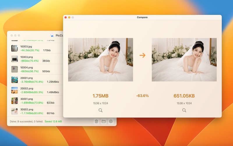The width and height of the screenshot is (233, 146).
Task: Click the file name 10004.png
Action: tap(27, 67)
